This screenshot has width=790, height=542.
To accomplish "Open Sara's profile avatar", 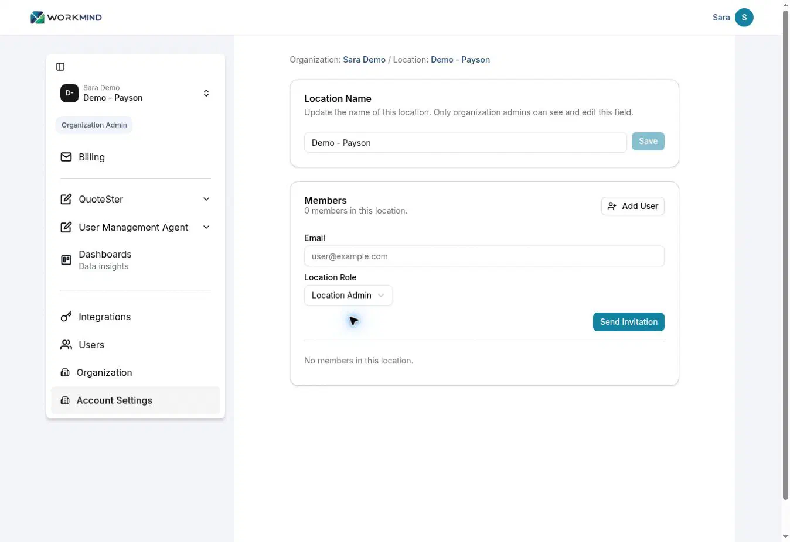I will [x=744, y=18].
